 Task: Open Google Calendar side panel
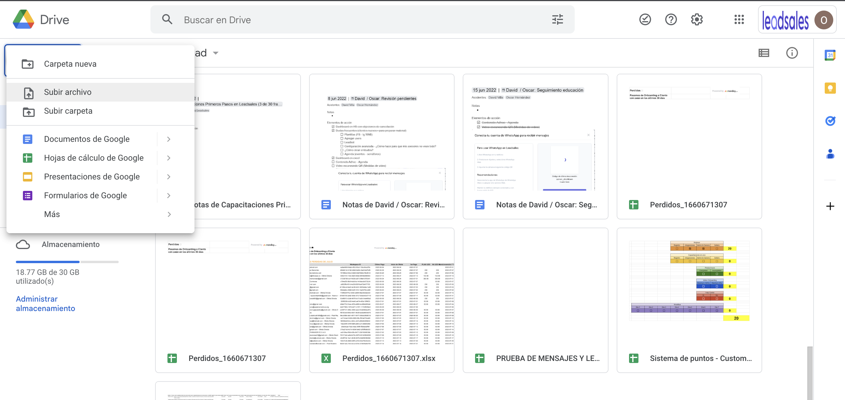click(x=830, y=55)
